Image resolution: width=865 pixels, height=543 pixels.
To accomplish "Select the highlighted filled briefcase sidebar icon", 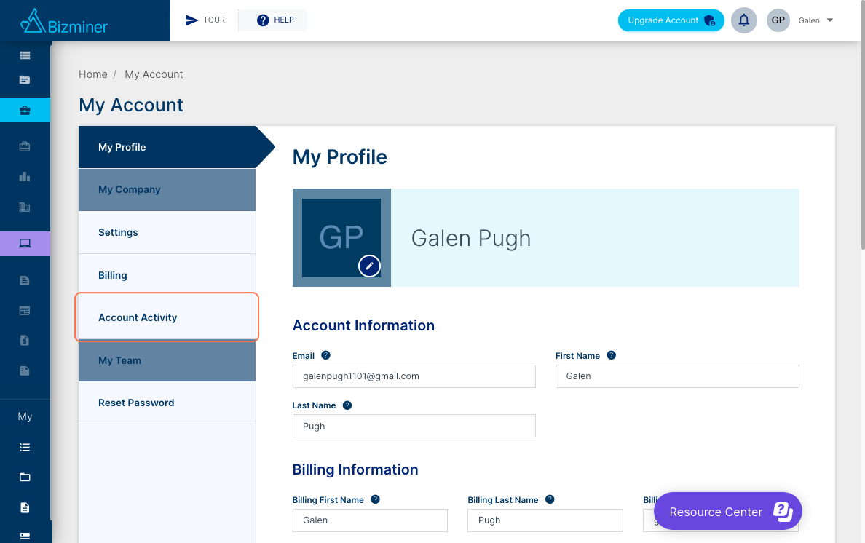I will coord(25,110).
